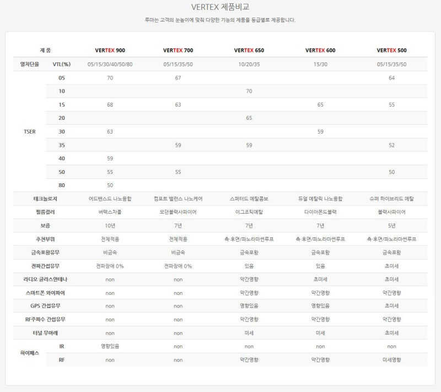Viewport: 441px width, 392px height.
Task: Click the "슈퍼 하이브리드 메탈" cell
Action: coord(391,199)
